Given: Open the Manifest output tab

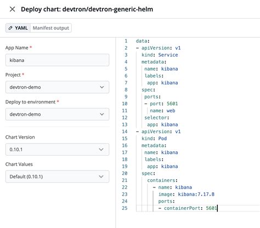Looking at the screenshot, I should [51, 28].
